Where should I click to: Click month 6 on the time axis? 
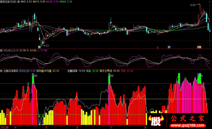click(x=77, y=127)
